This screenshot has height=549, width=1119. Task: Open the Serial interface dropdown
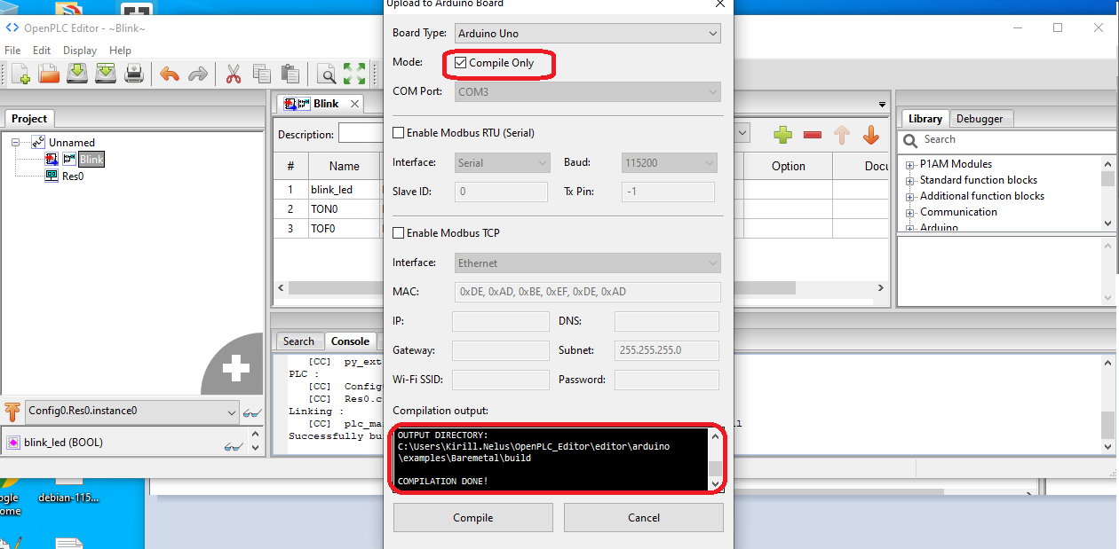click(503, 163)
